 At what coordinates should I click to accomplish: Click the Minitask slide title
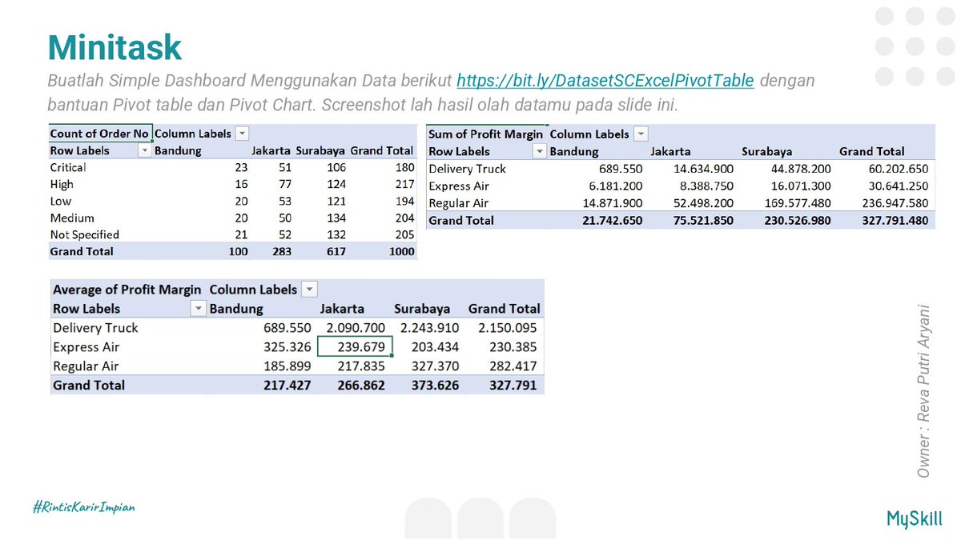tap(115, 46)
